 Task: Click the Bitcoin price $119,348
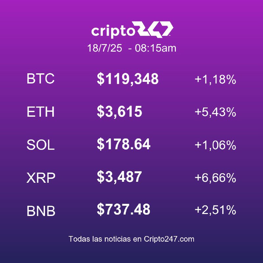coord(128,79)
